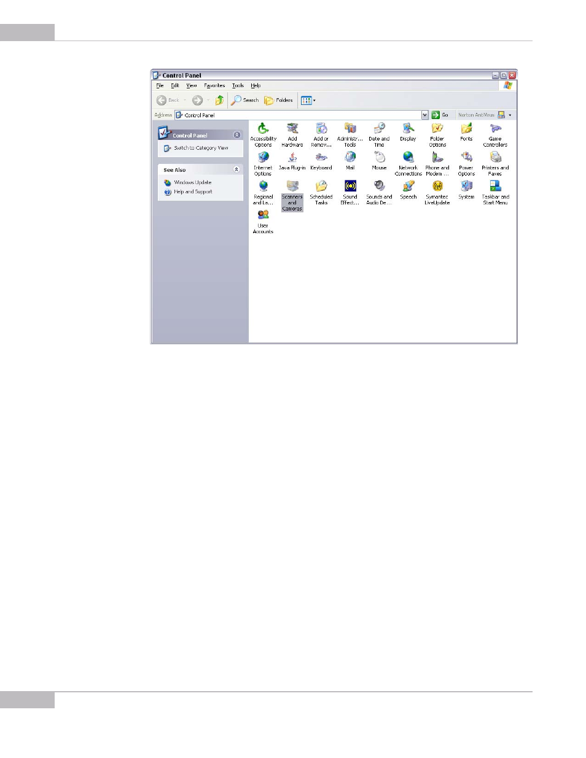Screen dimensions: 586x758
Task: Open Symantec LiveUpdate icon
Action: coord(437,193)
